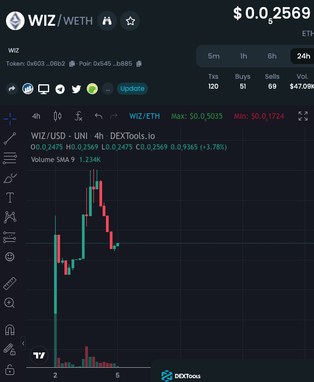Click the 2 date label on time axis
The image size is (314, 382).
click(x=55, y=375)
